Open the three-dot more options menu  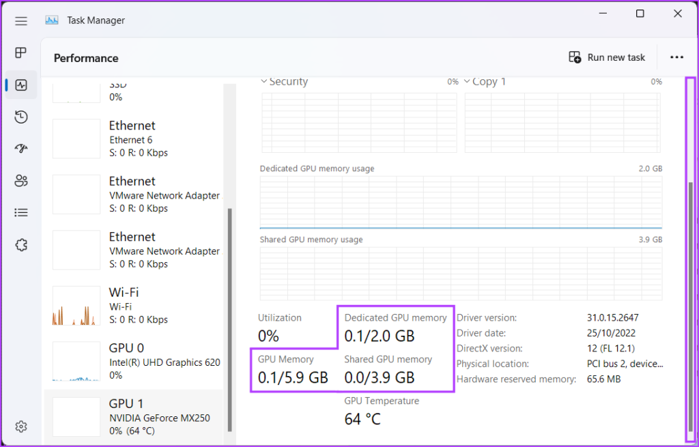coord(676,57)
